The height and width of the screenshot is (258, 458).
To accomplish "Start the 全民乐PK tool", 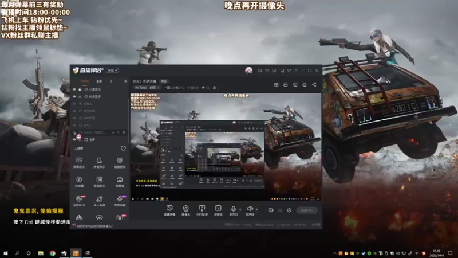I will tap(79, 201).
